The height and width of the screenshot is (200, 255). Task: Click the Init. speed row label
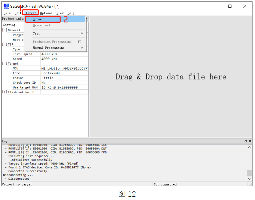tap(23, 54)
